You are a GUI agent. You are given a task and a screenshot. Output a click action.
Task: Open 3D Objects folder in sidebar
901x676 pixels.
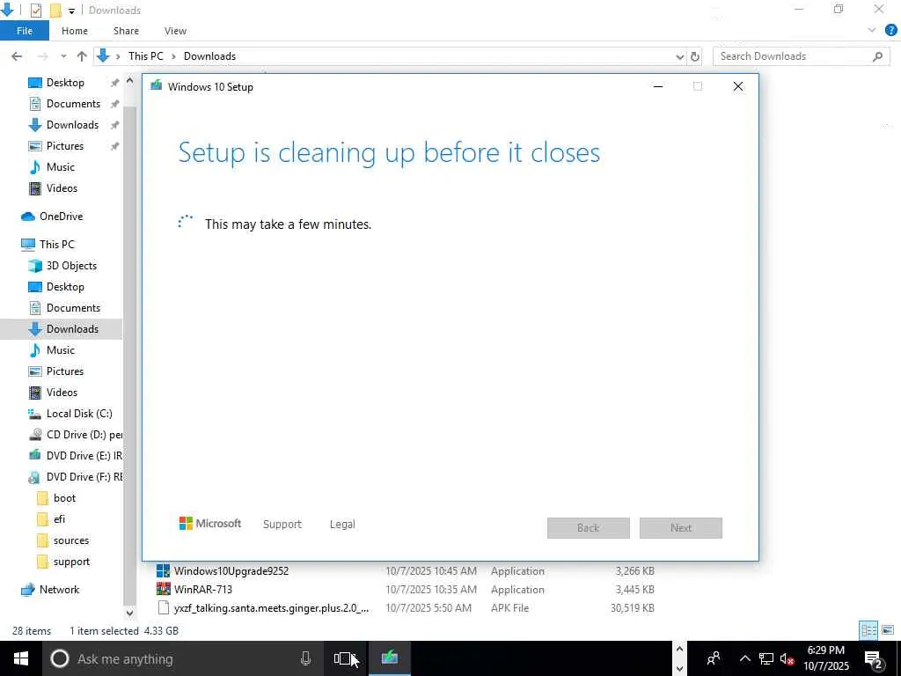pyautogui.click(x=71, y=266)
